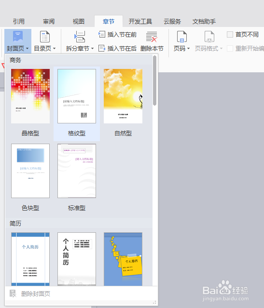The width and height of the screenshot is (264, 308).
Task: Switch to the 审阅 tab
Action: 49,21
